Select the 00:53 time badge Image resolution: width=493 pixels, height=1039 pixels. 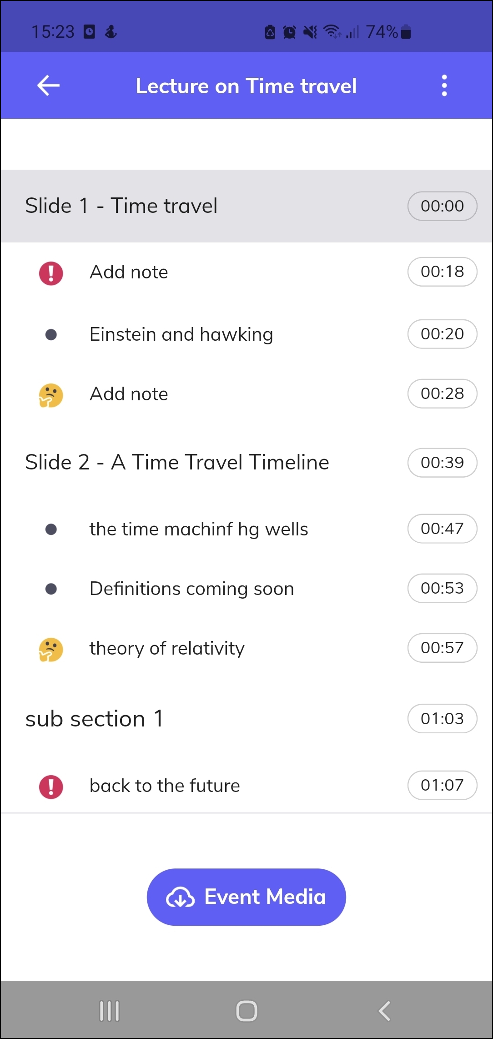pos(442,588)
